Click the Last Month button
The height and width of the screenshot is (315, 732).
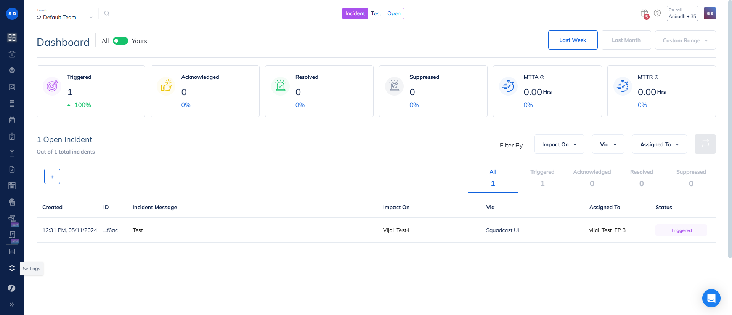[626, 40]
